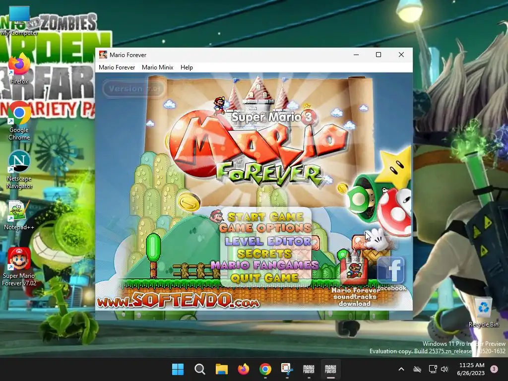
Task: Select LEVEL EDITOR in the game menu
Action: point(268,241)
